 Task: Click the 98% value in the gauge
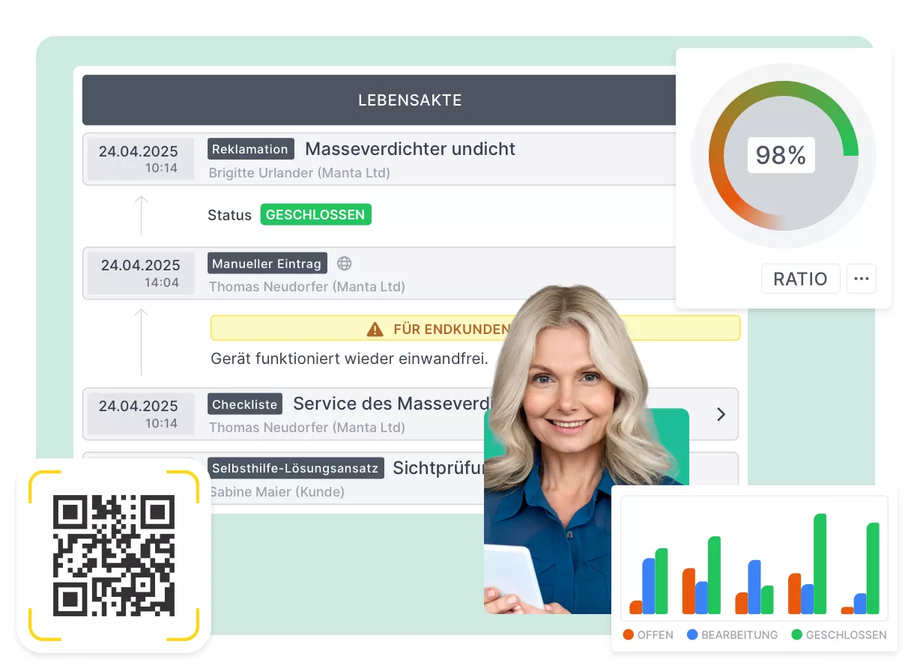(781, 155)
